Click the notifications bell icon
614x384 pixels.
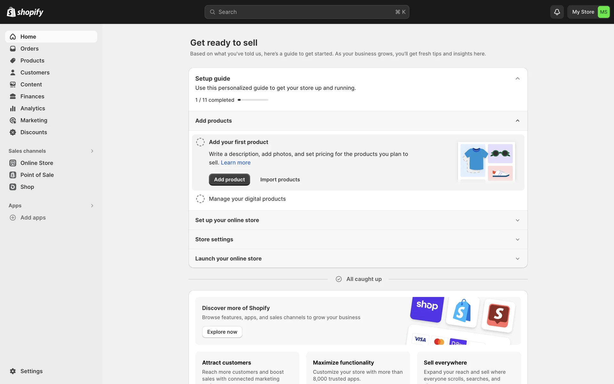[x=557, y=12]
